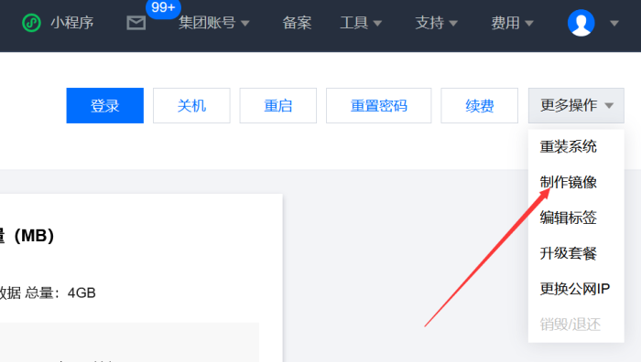The width and height of the screenshot is (641, 362).
Task: Select 更换公网IP from the menu
Action: pyautogui.click(x=576, y=289)
